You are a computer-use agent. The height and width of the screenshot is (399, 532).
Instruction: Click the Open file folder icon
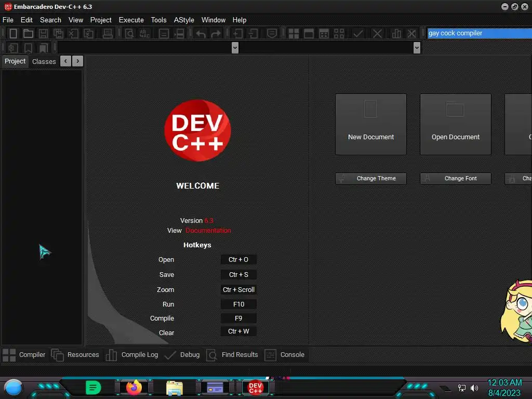pyautogui.click(x=28, y=33)
